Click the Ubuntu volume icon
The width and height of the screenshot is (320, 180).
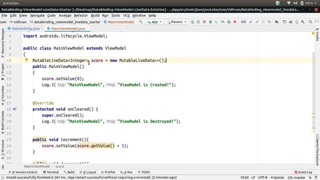coord(295,3)
